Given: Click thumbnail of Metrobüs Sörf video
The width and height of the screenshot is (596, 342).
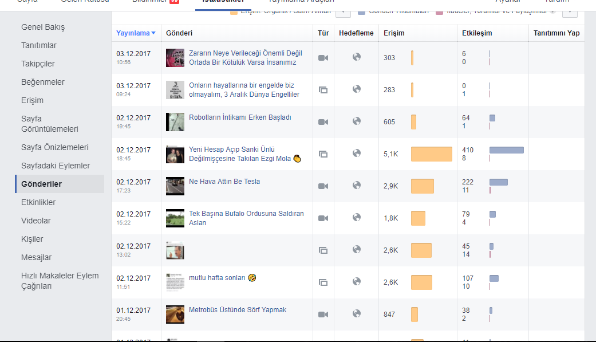Looking at the screenshot, I should [175, 315].
